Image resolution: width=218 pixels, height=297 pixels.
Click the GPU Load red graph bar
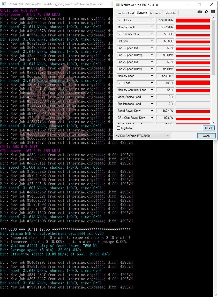point(193,83)
